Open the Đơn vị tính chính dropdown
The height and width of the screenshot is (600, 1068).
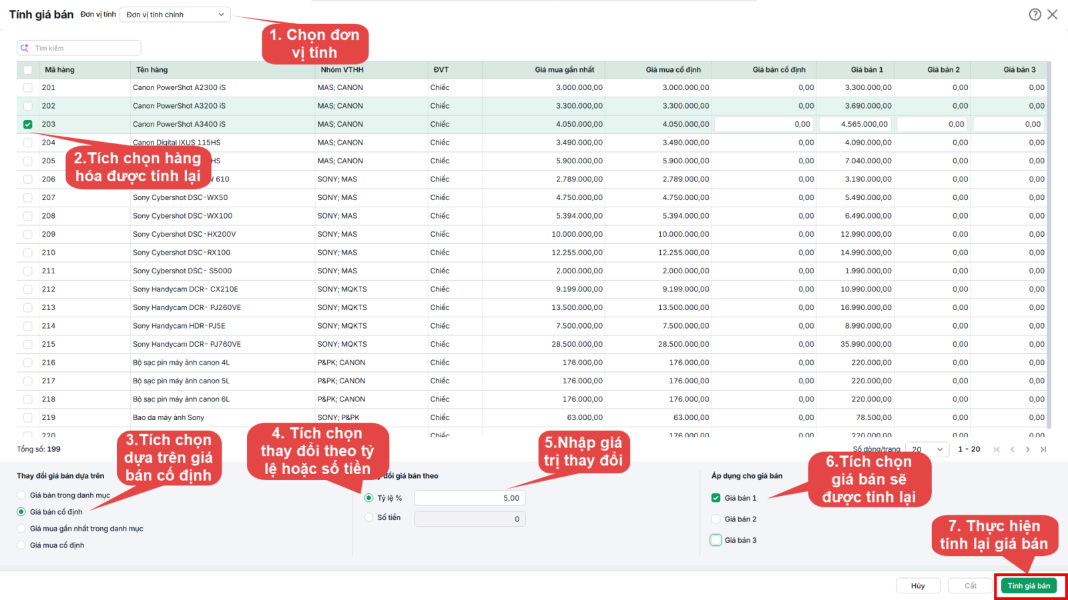tap(175, 15)
